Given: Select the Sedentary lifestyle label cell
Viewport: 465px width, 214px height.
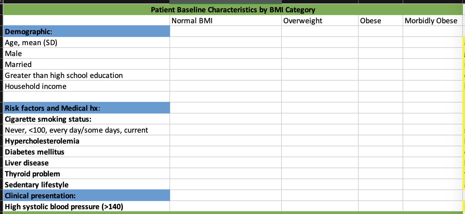Looking at the screenshot, I should click(x=87, y=185).
